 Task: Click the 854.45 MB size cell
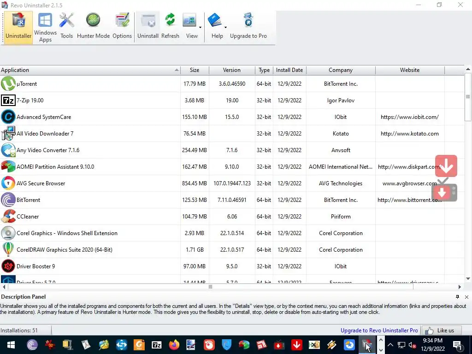pos(195,183)
